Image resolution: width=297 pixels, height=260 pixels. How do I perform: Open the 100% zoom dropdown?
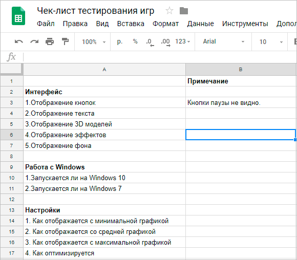click(x=93, y=41)
